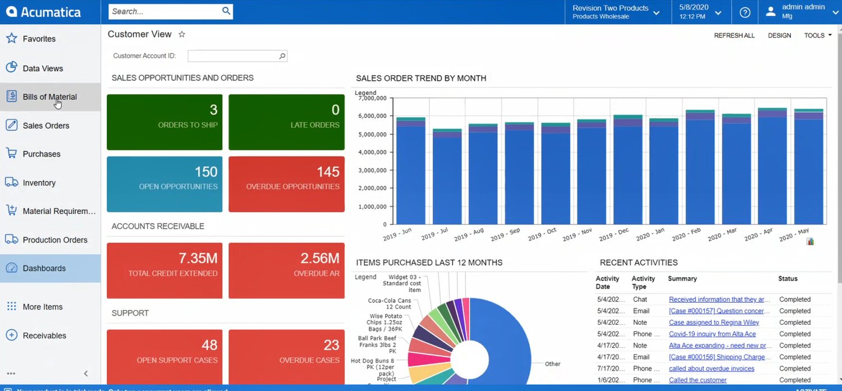The height and width of the screenshot is (391, 842).
Task: Expand the Revision Two Products company dropdown
Action: (x=656, y=12)
